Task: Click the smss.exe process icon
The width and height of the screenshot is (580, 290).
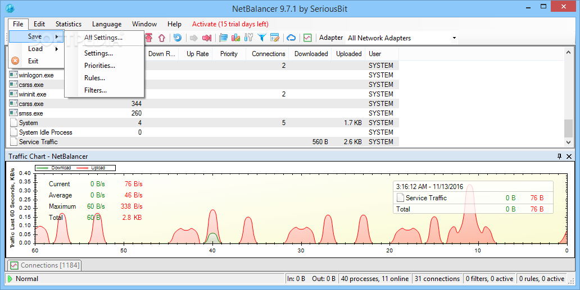Action: point(13,113)
